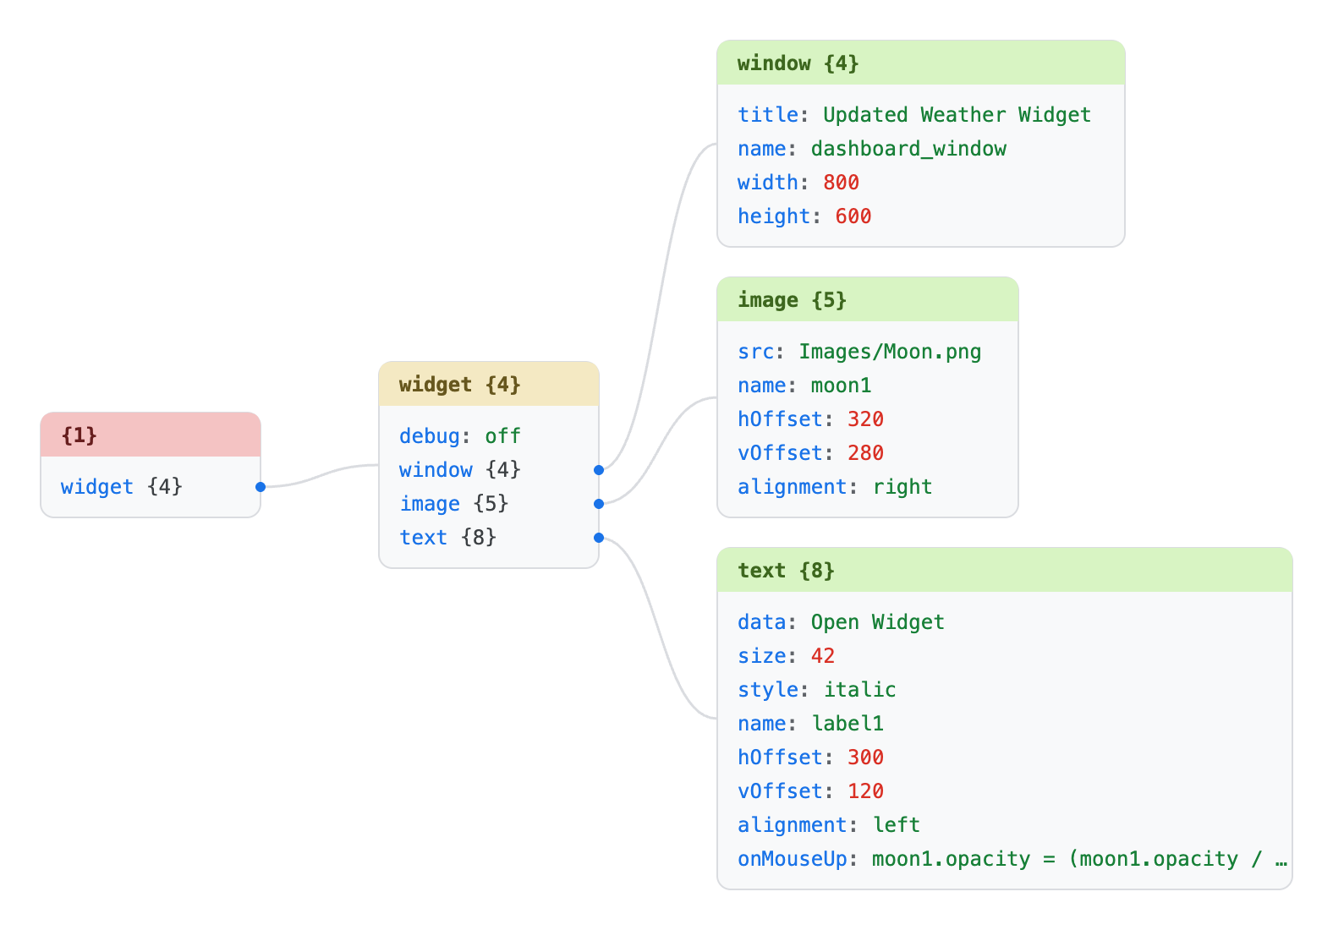Image resolution: width=1333 pixels, height=930 pixels.
Task: Click connector dot beside window {4} row
Action: (x=599, y=470)
